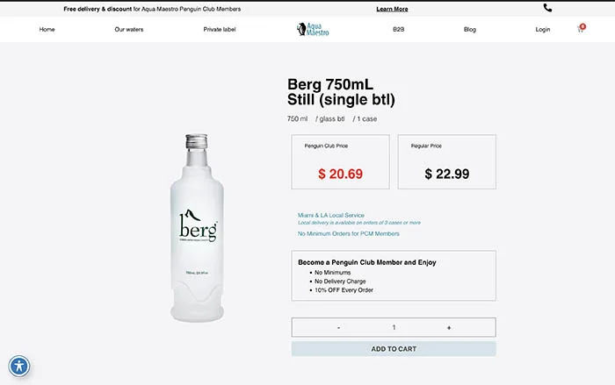
Task: Increase quantity with the plus button
Action: click(x=449, y=327)
